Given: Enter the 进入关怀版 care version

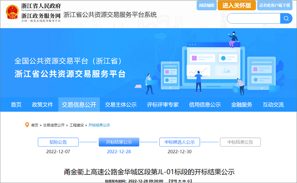Looking at the screenshot, I should coord(237,5).
